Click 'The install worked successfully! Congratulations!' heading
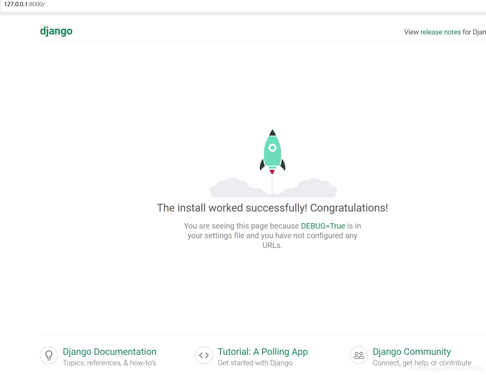Screen dimensions: 486x375 (272, 208)
